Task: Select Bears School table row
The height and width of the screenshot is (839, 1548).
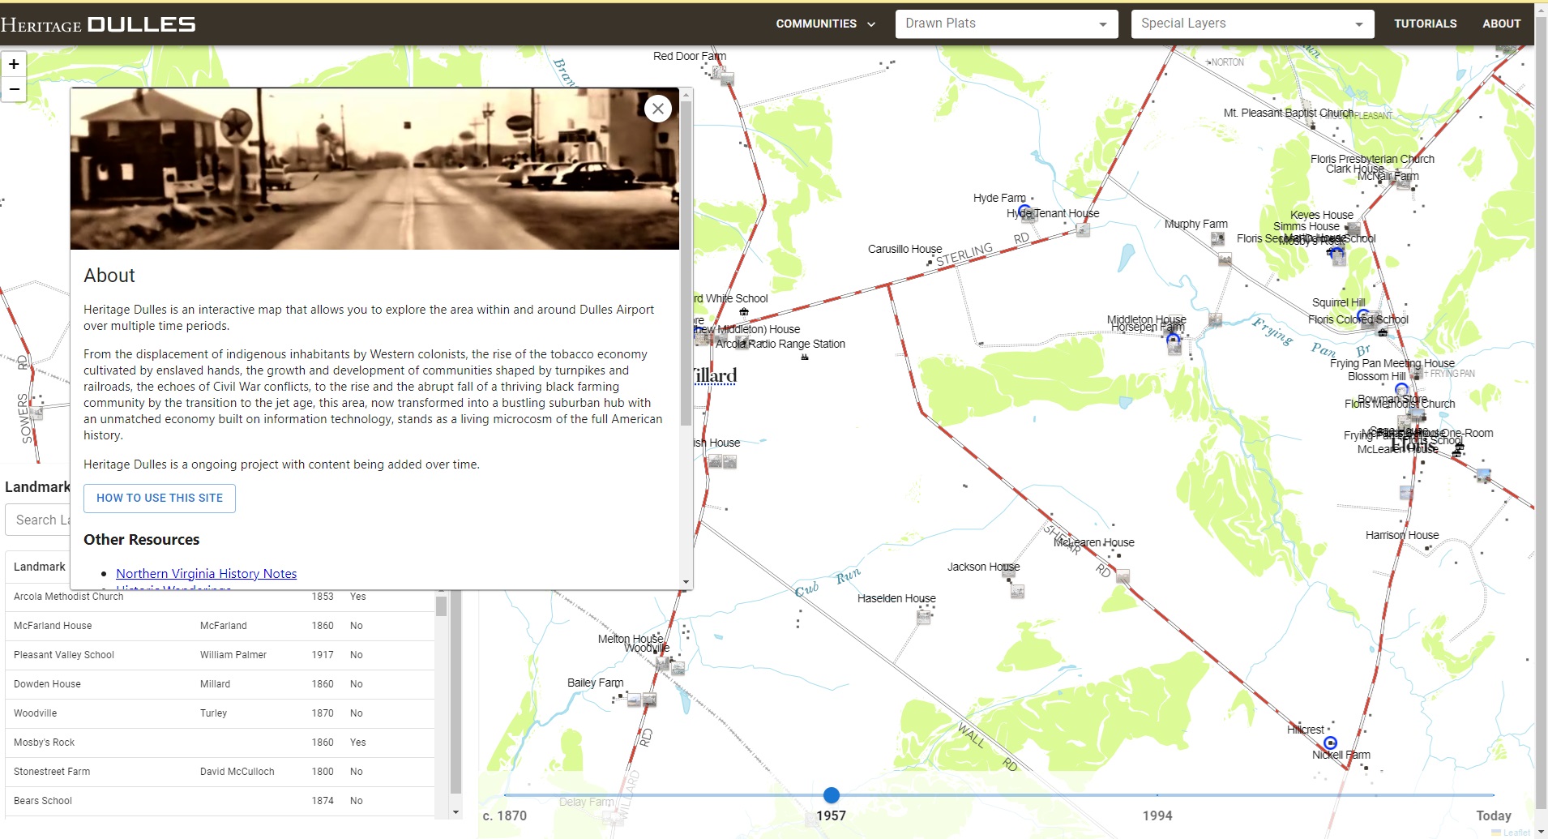Action: (x=220, y=801)
